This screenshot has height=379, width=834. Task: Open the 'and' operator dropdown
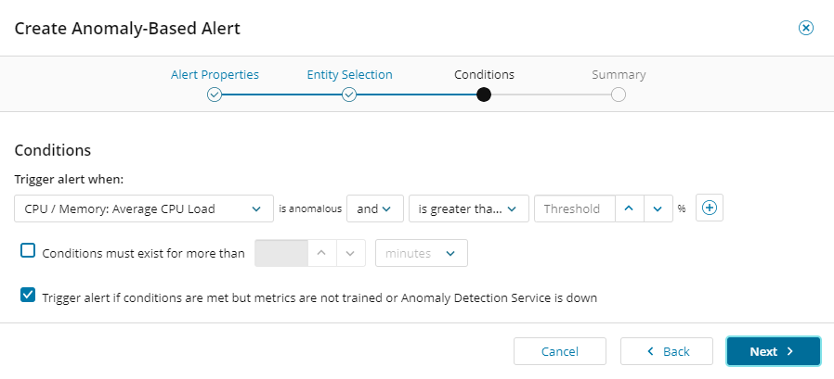click(374, 208)
